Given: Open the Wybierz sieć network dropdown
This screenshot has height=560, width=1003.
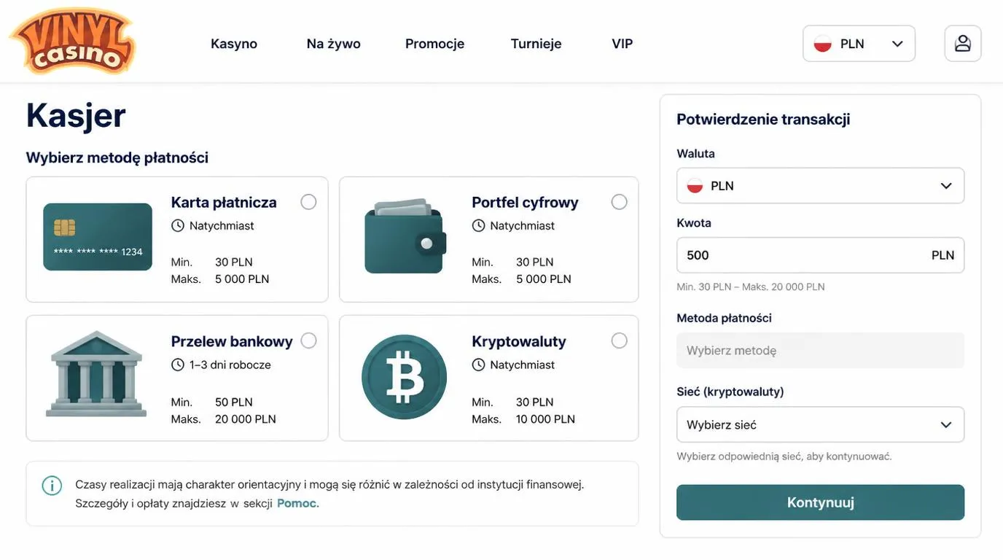Looking at the screenshot, I should [x=820, y=425].
